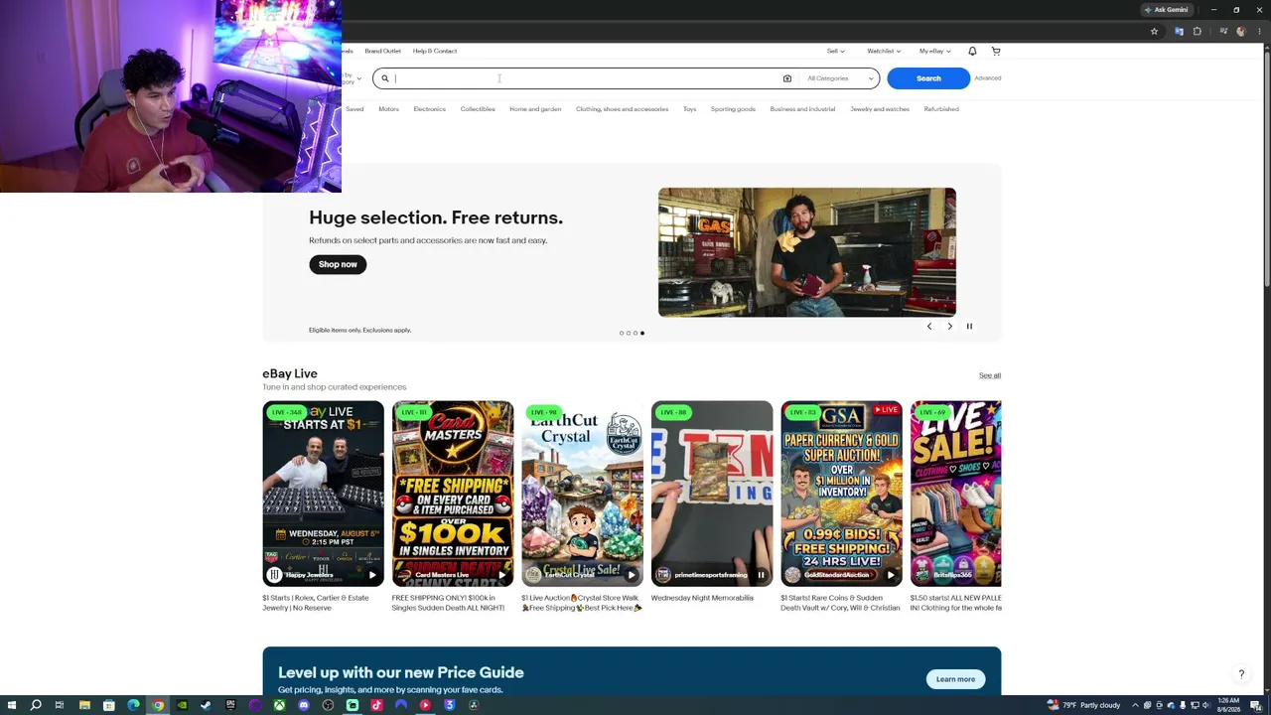Go to Motors category
The image size is (1271, 715).
388,109
